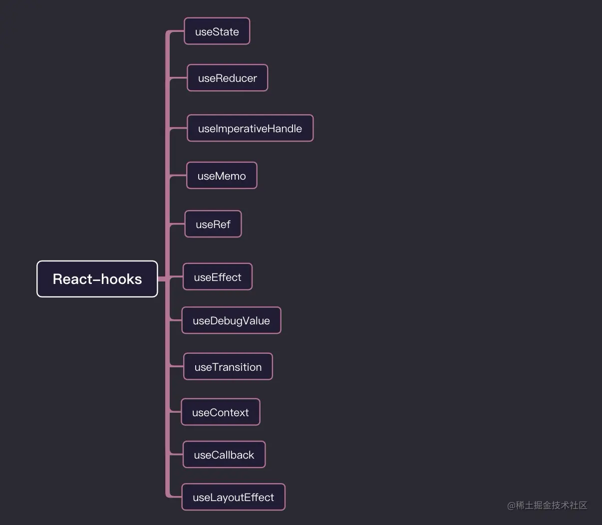Select the useEffect node
This screenshot has height=525, width=602.
218,277
